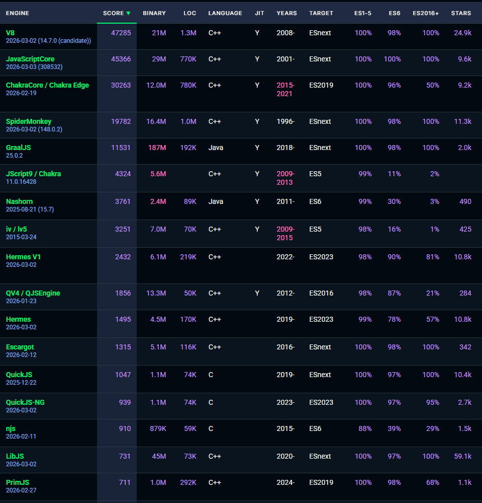This screenshot has width=482, height=503.
Task: Sort table by LANGUAGE column header
Action: coord(225,13)
